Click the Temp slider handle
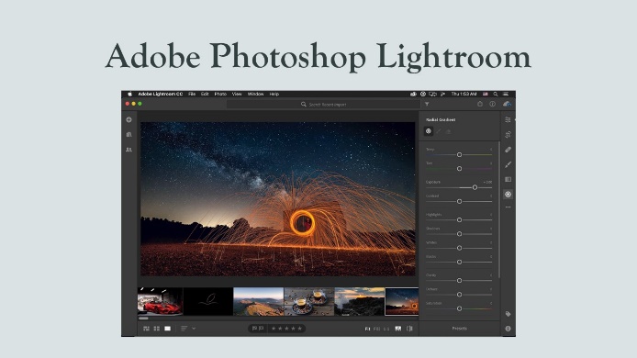637x358 pixels. pyautogui.click(x=459, y=155)
